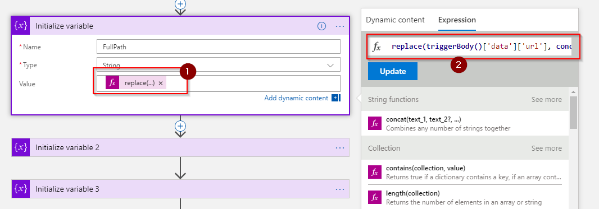Open ellipsis menu of Initialize variable 3
This screenshot has width=599, height=209.
coord(339,189)
